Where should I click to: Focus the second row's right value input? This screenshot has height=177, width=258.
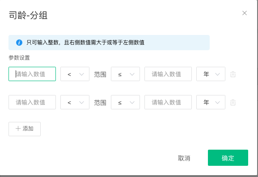[x=168, y=102]
